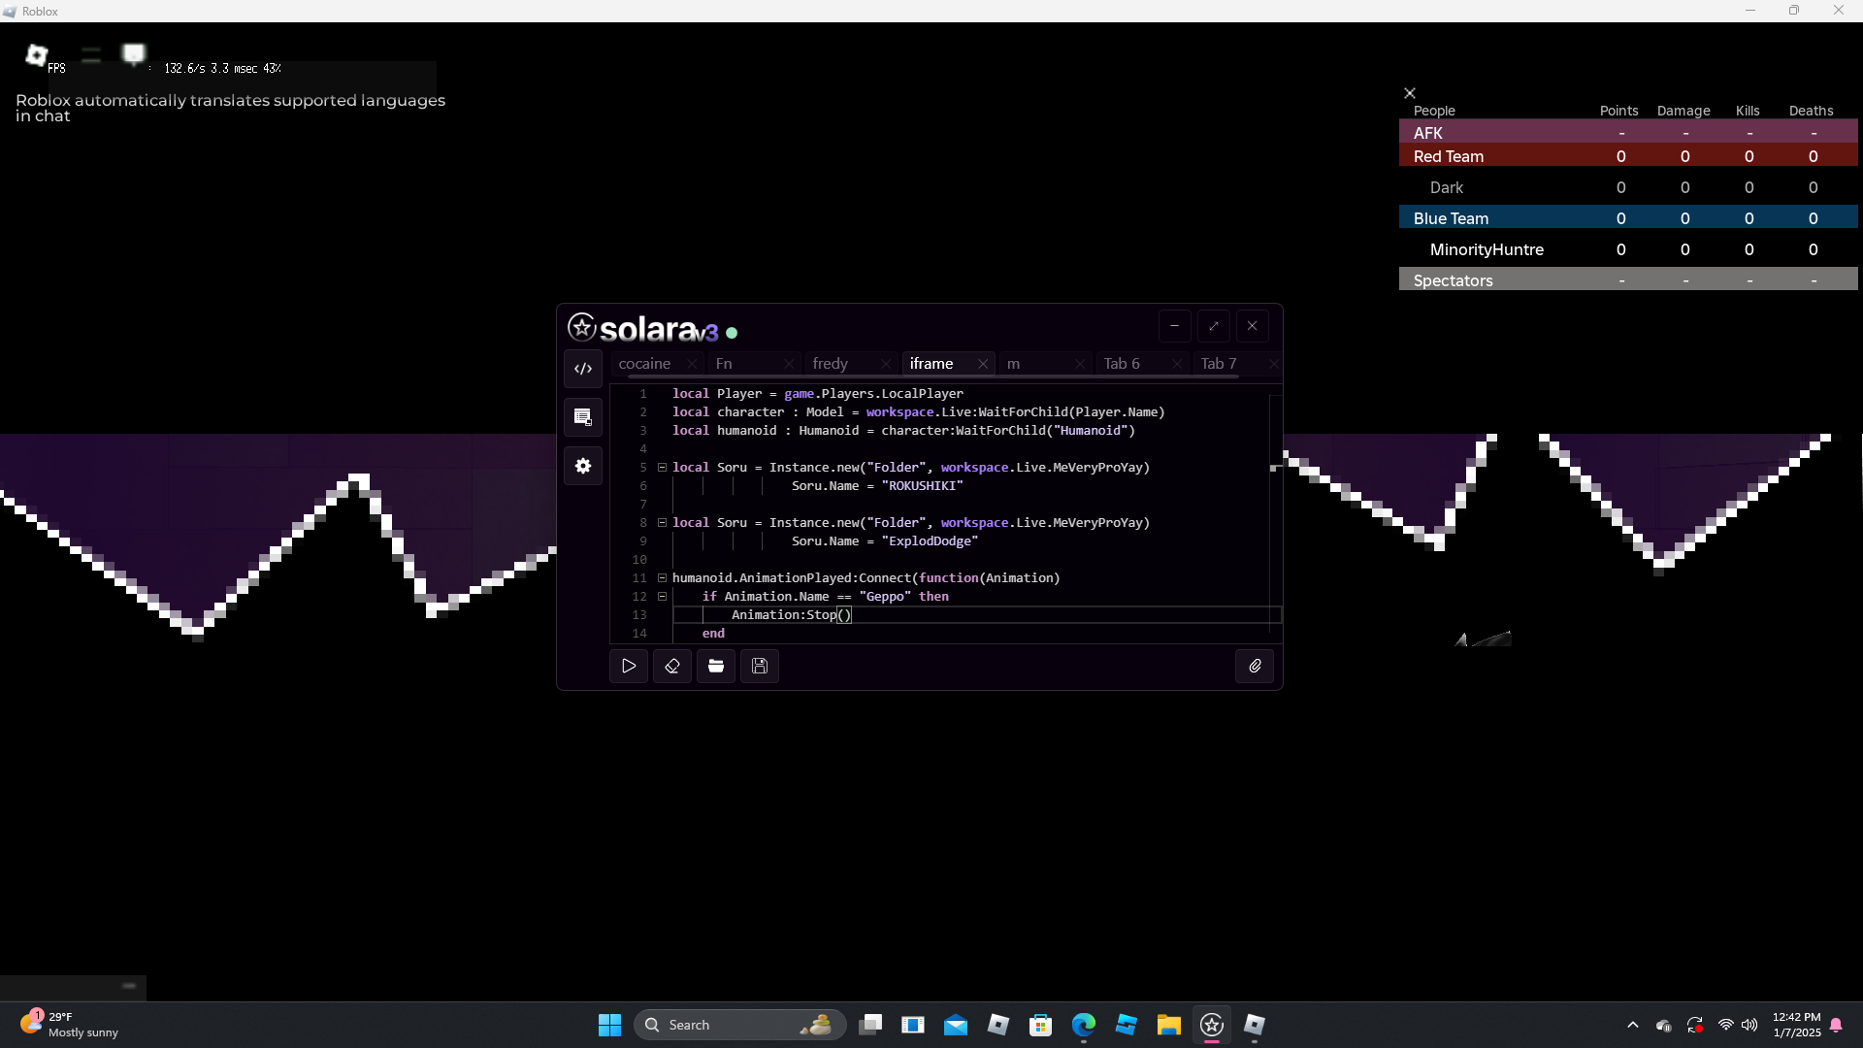
Task: Collapse code fold at line 11
Action: [x=663, y=578]
